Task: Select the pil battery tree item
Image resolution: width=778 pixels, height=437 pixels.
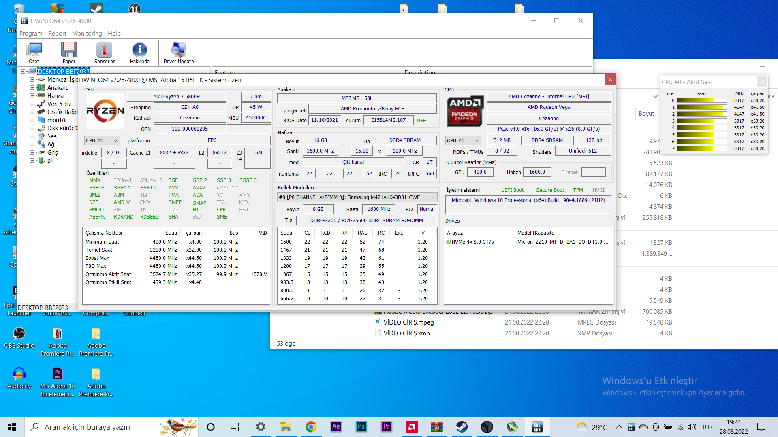Action: [50, 160]
